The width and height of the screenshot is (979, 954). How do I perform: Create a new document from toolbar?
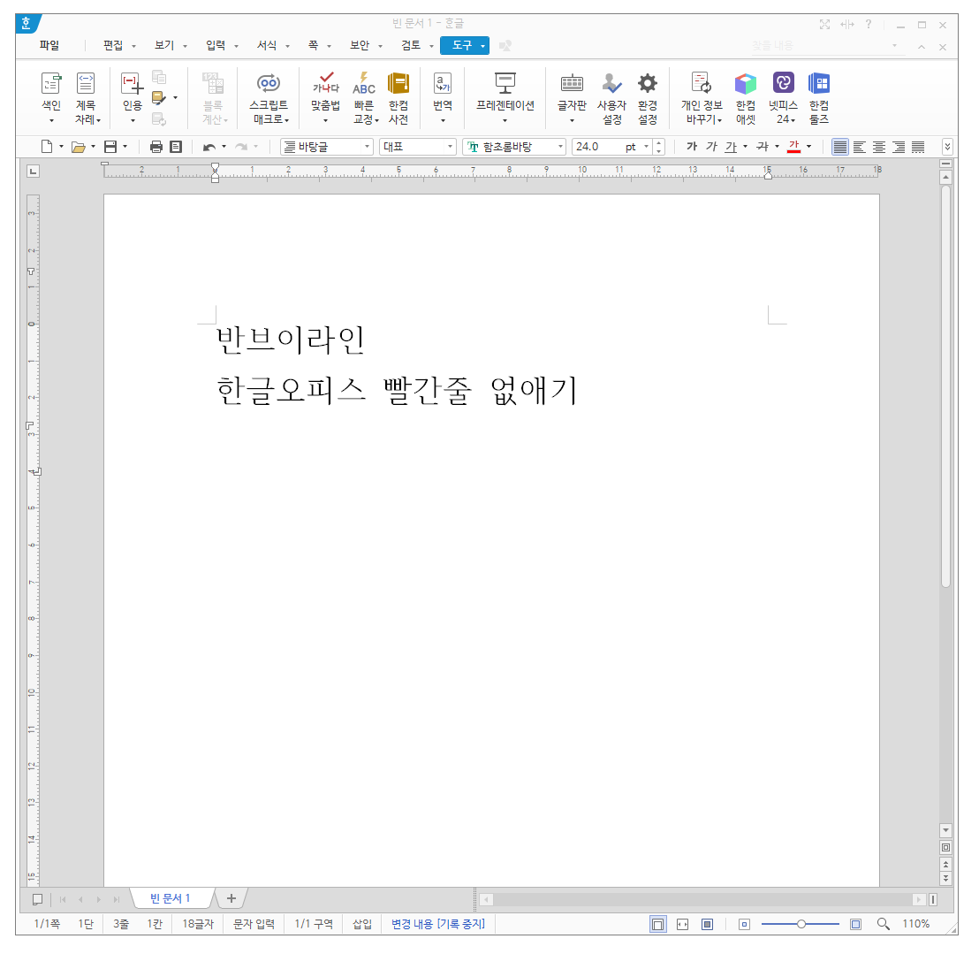pyautogui.click(x=47, y=147)
